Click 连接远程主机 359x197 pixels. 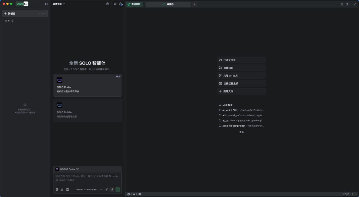click(x=242, y=83)
